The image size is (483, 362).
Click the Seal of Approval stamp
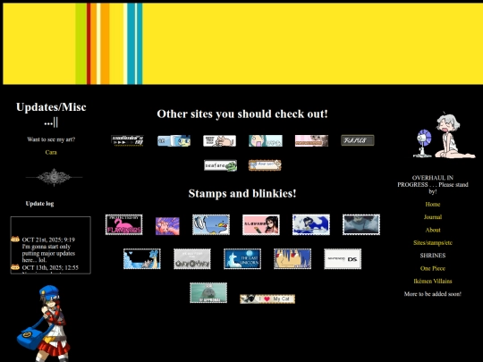click(x=208, y=293)
